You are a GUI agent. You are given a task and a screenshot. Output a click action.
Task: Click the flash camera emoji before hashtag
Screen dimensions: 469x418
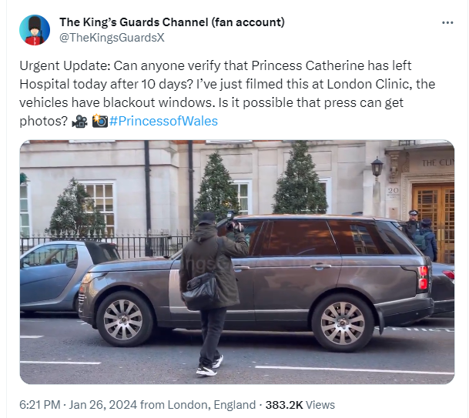(x=99, y=122)
